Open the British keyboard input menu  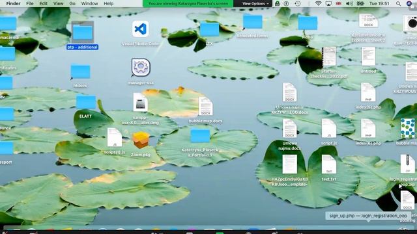[x=339, y=3]
